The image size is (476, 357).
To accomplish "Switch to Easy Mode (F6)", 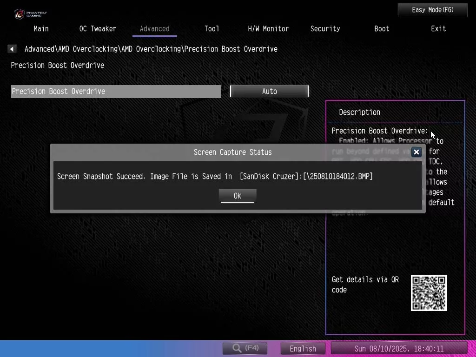I will [433, 10].
